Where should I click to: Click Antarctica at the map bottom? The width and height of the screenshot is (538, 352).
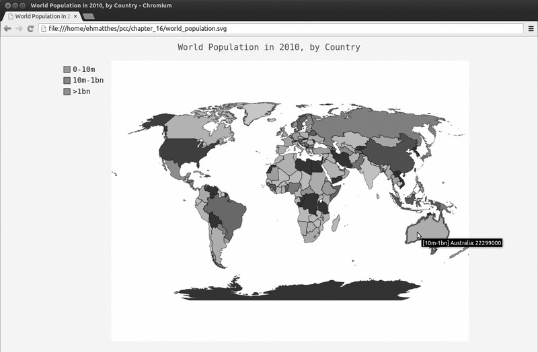(x=297, y=290)
